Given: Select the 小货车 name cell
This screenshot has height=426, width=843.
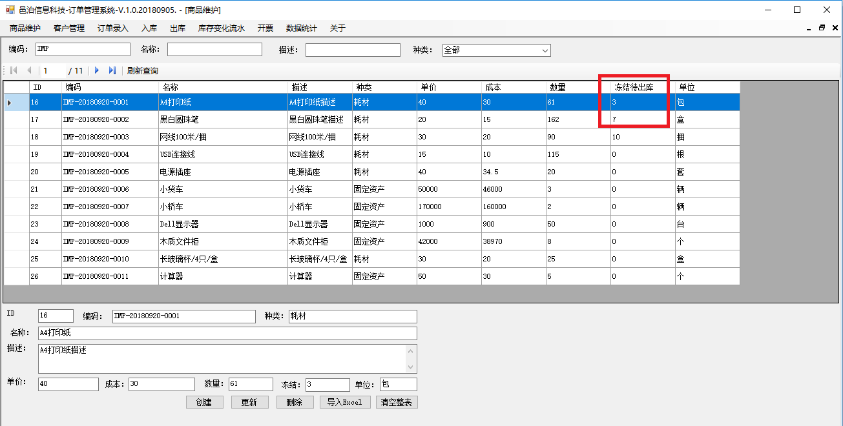Looking at the screenshot, I should pos(223,189).
